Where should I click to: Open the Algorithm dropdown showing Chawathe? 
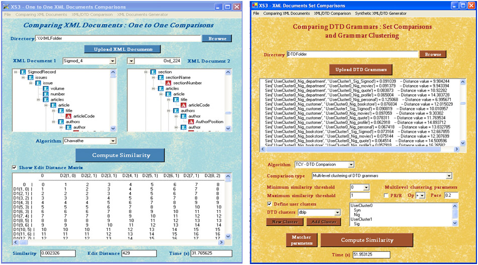tap(113, 141)
